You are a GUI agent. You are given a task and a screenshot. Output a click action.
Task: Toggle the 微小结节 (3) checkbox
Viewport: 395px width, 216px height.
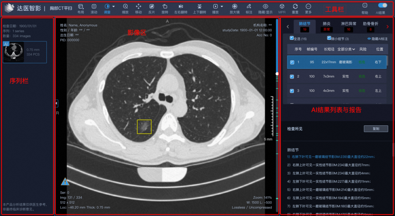click(329, 38)
